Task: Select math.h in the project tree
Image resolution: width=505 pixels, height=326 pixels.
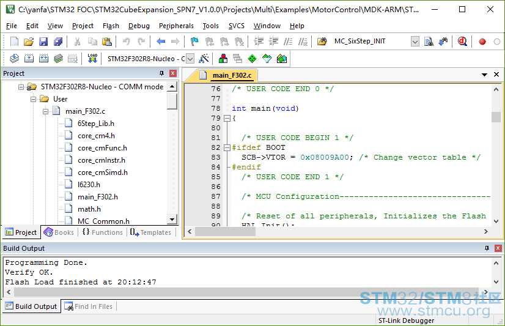Action: pyautogui.click(x=89, y=209)
